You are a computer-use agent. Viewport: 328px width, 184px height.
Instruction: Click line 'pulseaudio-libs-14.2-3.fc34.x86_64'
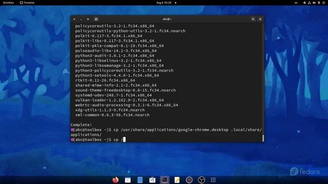[x=116, y=51]
